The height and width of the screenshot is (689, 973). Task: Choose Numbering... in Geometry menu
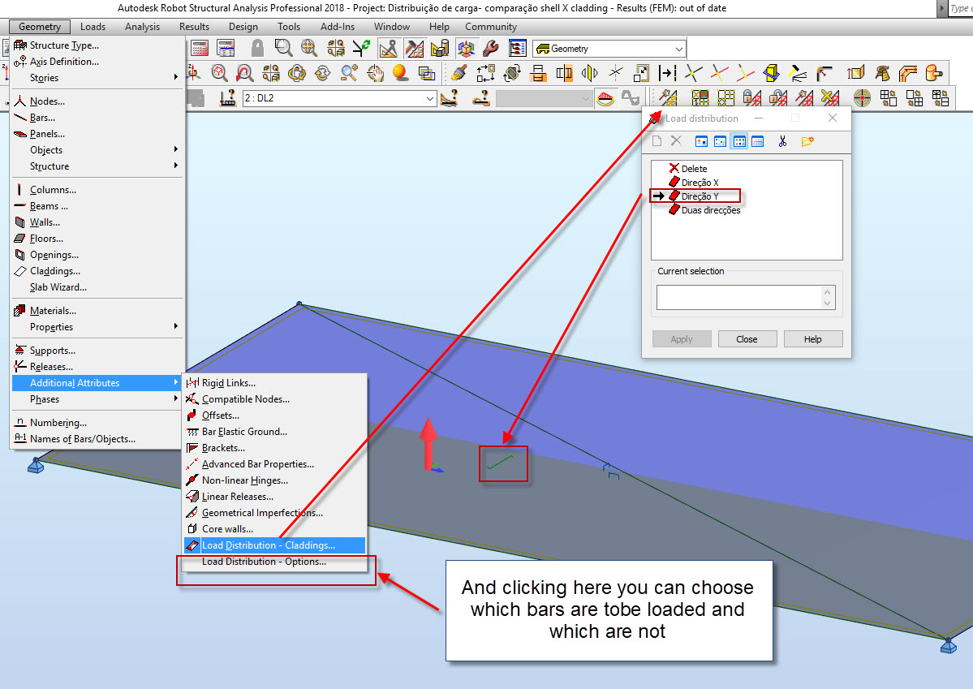97,422
